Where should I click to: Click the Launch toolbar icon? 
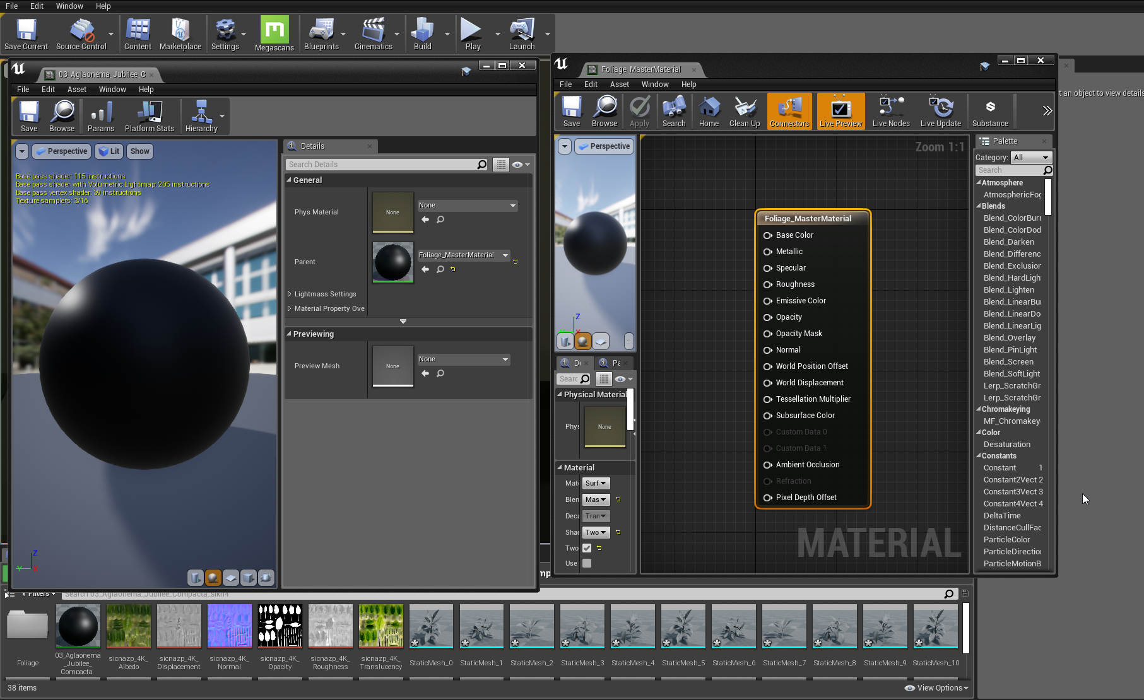(x=522, y=34)
